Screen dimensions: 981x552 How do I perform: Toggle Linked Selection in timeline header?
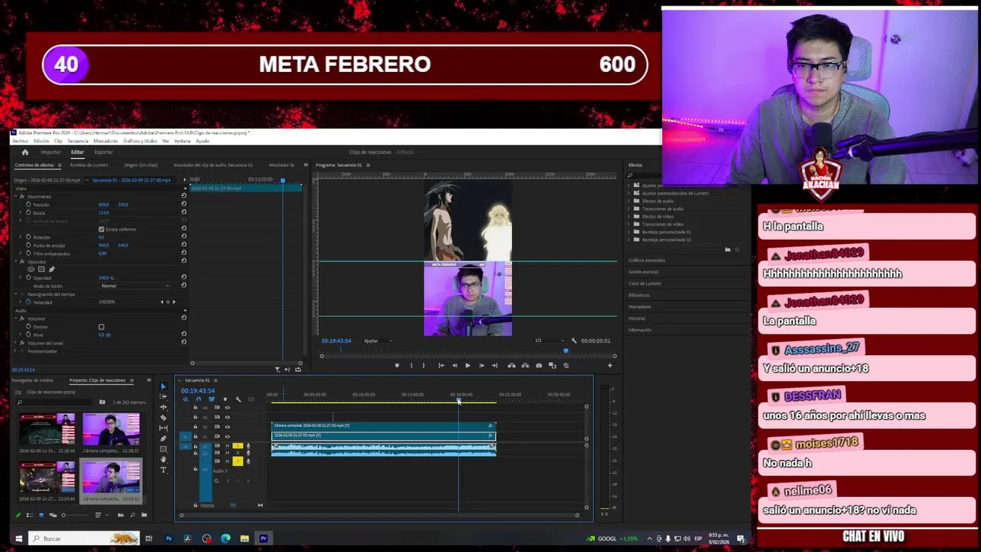212,399
